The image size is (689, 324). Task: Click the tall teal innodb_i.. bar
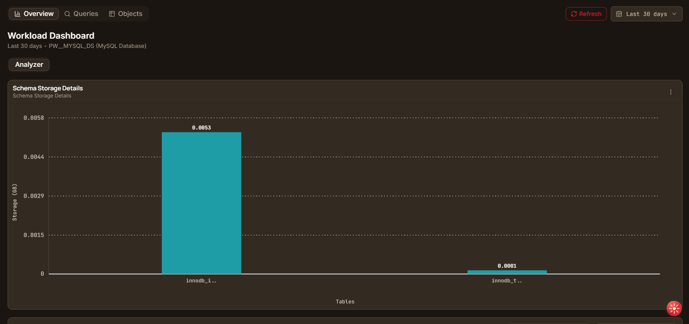pos(201,203)
